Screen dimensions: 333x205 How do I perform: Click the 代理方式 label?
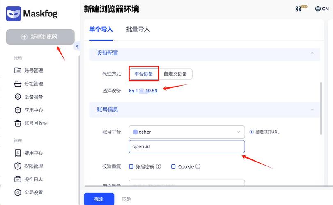click(x=112, y=74)
